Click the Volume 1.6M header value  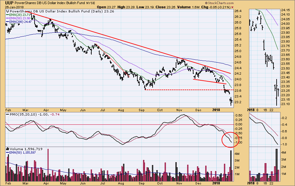[x=188, y=7]
